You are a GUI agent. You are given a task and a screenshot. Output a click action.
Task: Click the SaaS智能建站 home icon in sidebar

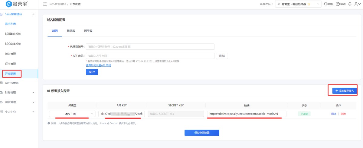[x=2, y=14]
